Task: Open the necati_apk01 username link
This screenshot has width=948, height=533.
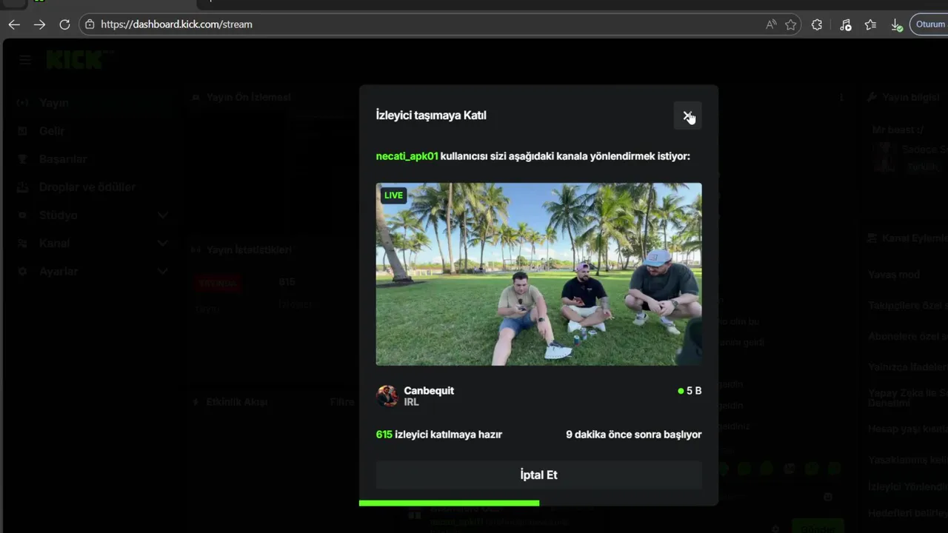Action: coord(407,156)
